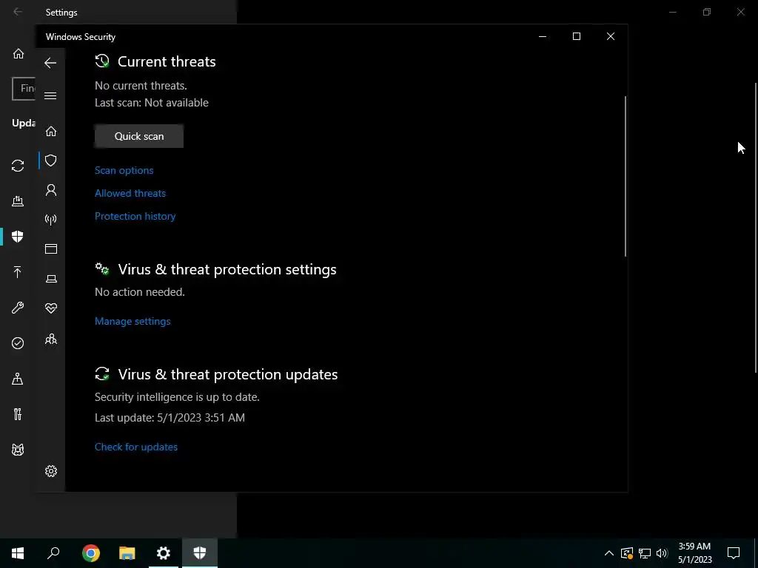The height and width of the screenshot is (568, 758).
Task: Click the Settings window scrollbar
Action: pos(756,228)
